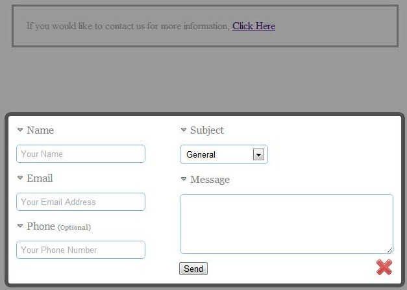The width and height of the screenshot is (407, 290).
Task: Close the contact form with the red X
Action: click(x=384, y=267)
